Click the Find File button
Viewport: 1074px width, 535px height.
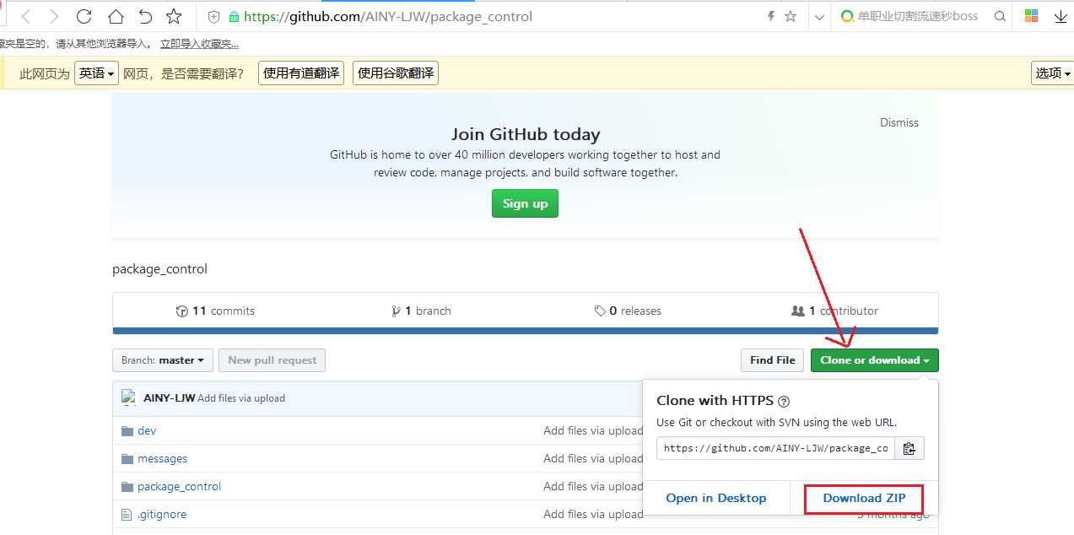tap(773, 360)
